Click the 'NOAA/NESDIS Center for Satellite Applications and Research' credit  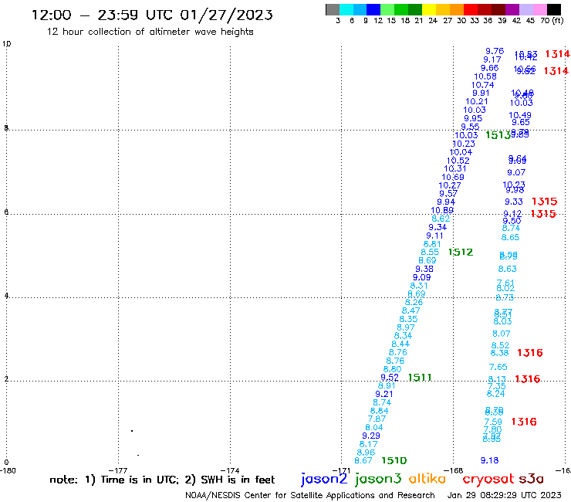[310, 495]
